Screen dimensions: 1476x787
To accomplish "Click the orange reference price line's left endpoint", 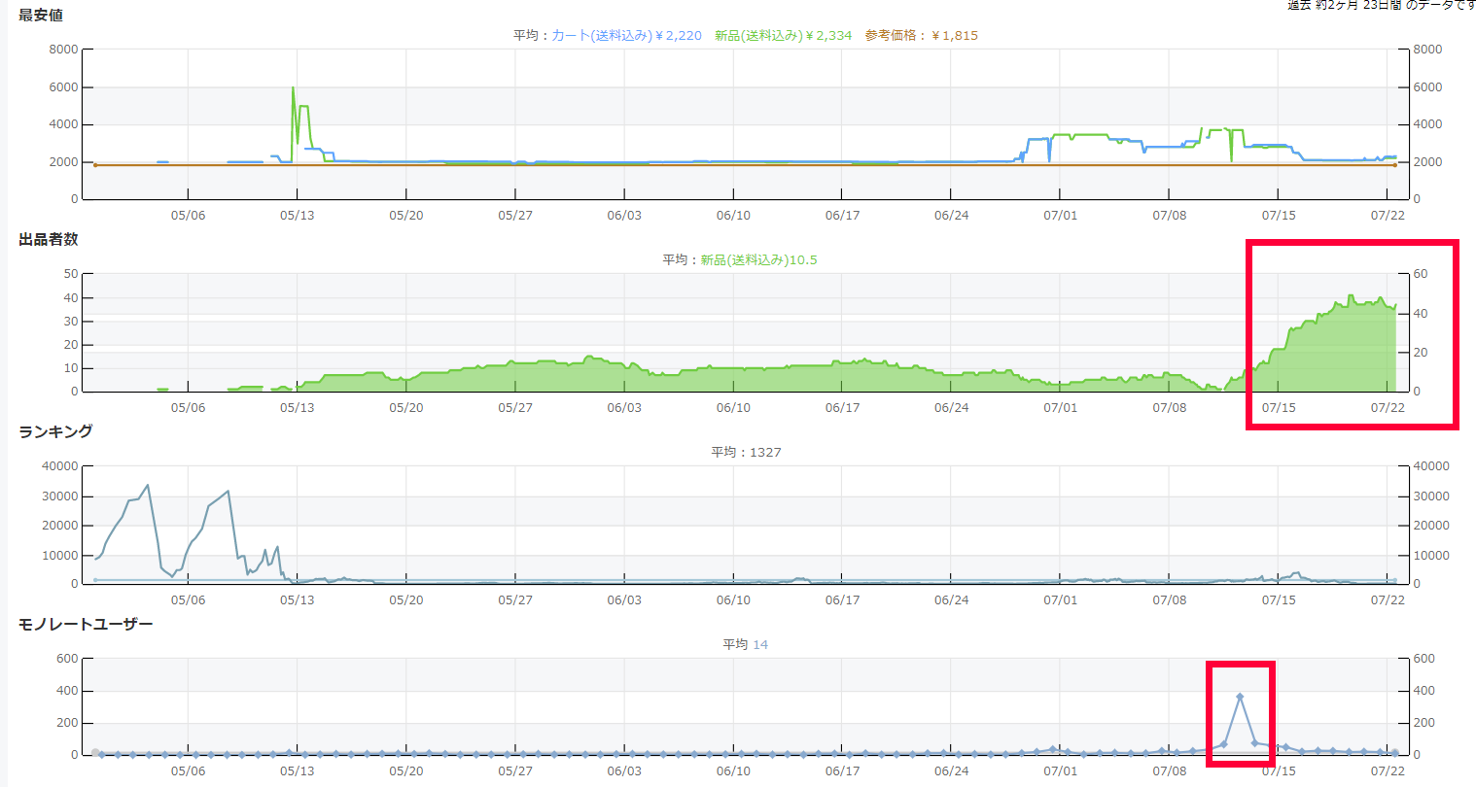I will [x=95, y=165].
